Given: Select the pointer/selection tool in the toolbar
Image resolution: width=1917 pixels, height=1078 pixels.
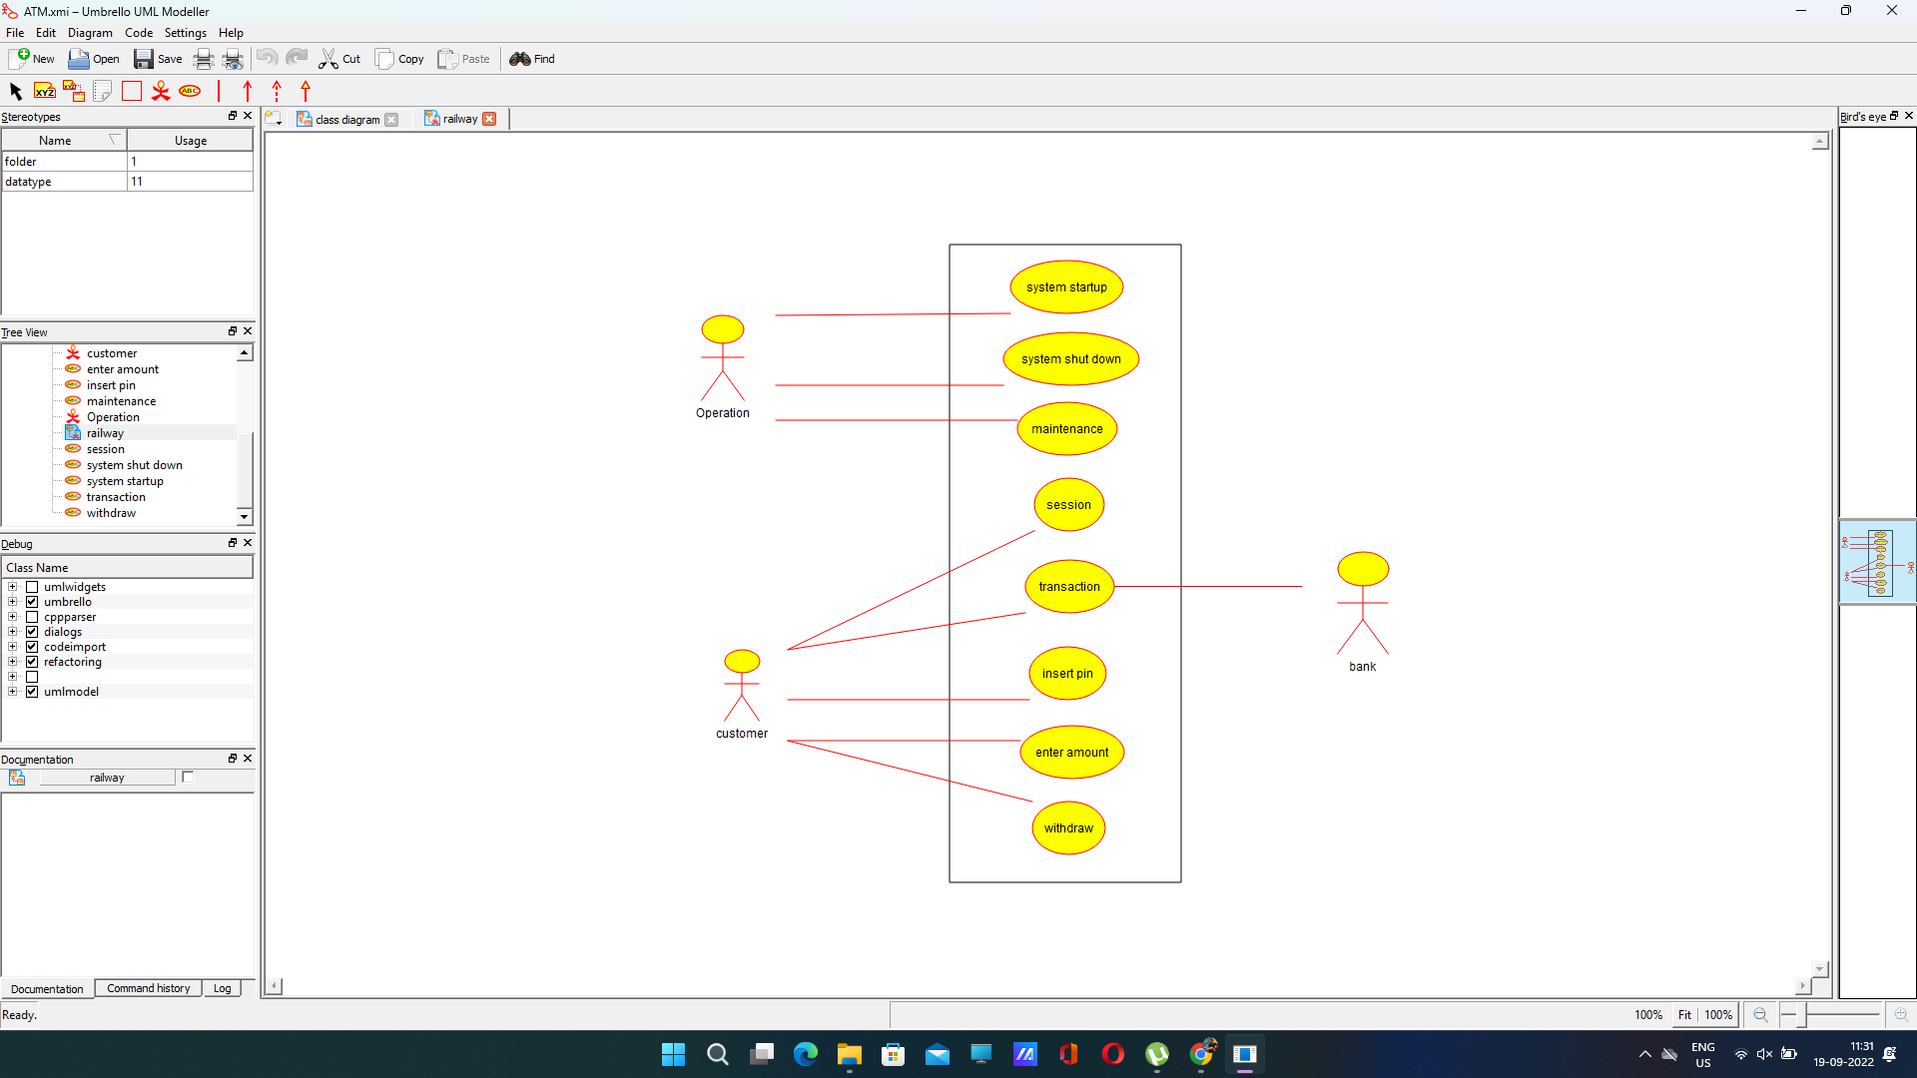Looking at the screenshot, I should point(15,91).
